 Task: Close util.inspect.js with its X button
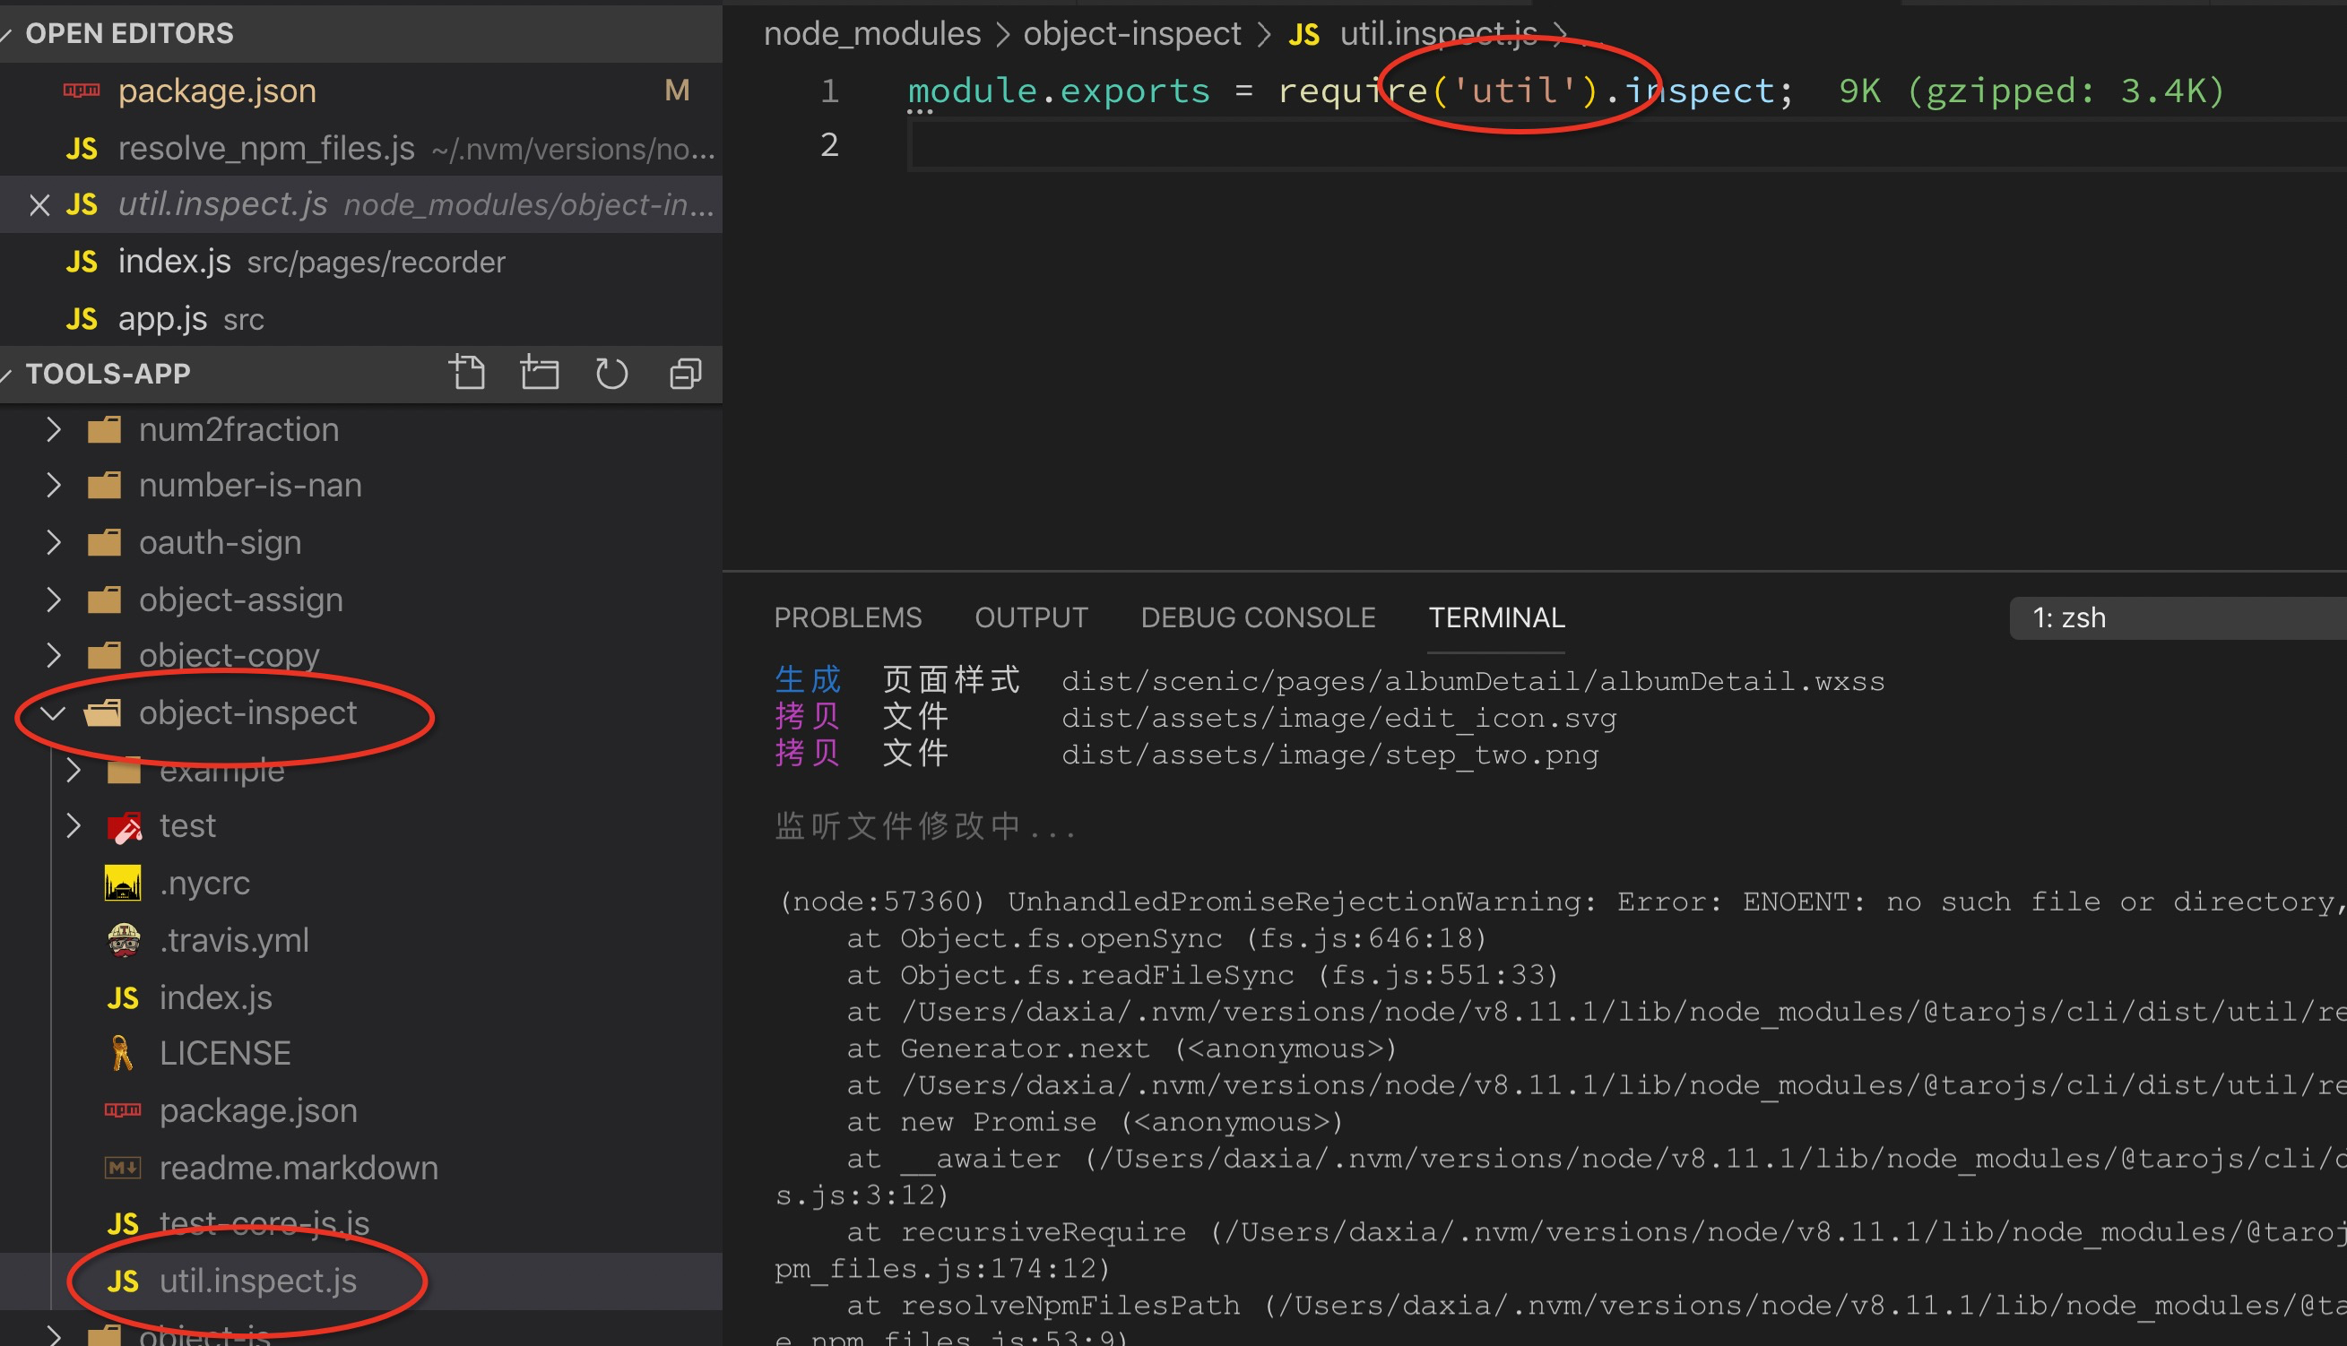point(38,204)
